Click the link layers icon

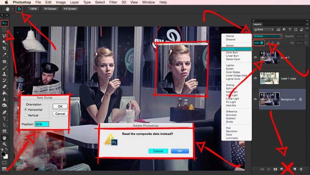[x=262, y=169]
